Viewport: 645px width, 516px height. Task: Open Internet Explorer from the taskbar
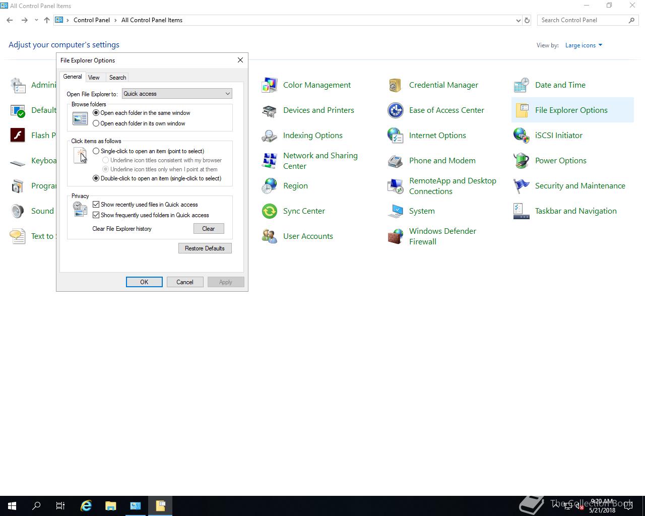pos(86,506)
